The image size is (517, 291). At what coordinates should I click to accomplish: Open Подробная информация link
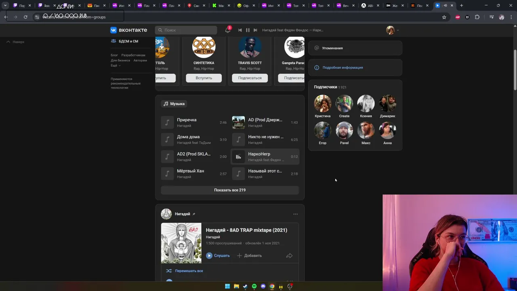(343, 67)
